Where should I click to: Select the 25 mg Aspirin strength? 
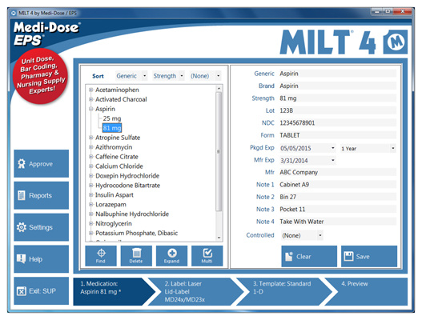click(112, 118)
